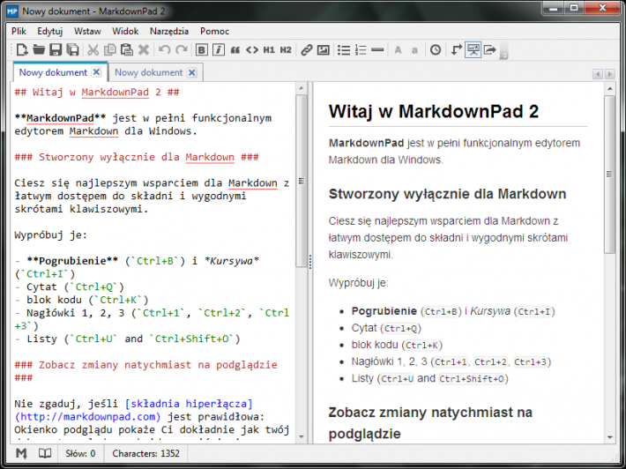Open the Edytuj menu
The height and width of the screenshot is (469, 626).
pos(50,31)
